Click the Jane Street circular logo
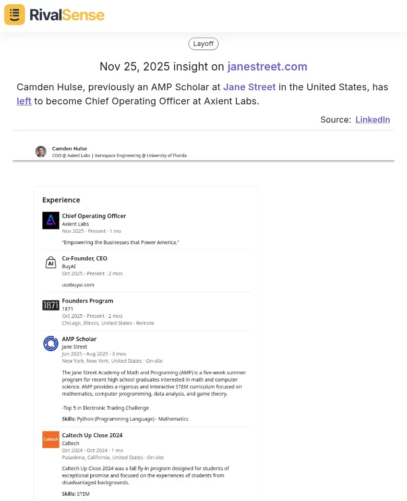407x501 pixels. (51, 343)
